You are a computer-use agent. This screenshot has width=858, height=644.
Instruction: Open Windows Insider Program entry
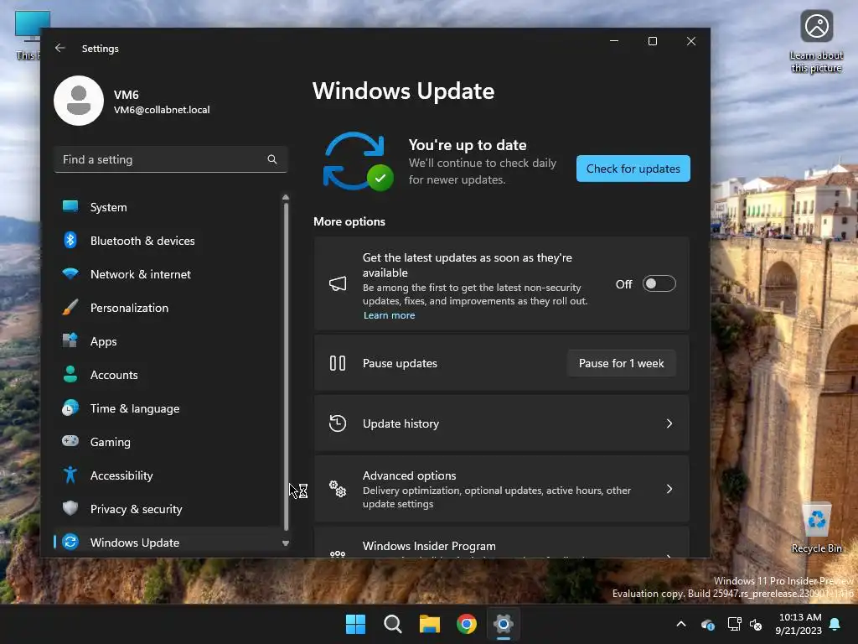pos(501,543)
